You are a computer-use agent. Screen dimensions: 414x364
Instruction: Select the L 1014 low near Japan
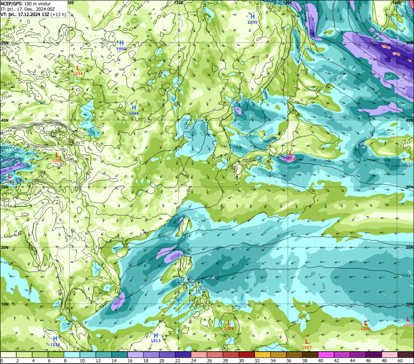pyautogui.click(x=291, y=156)
